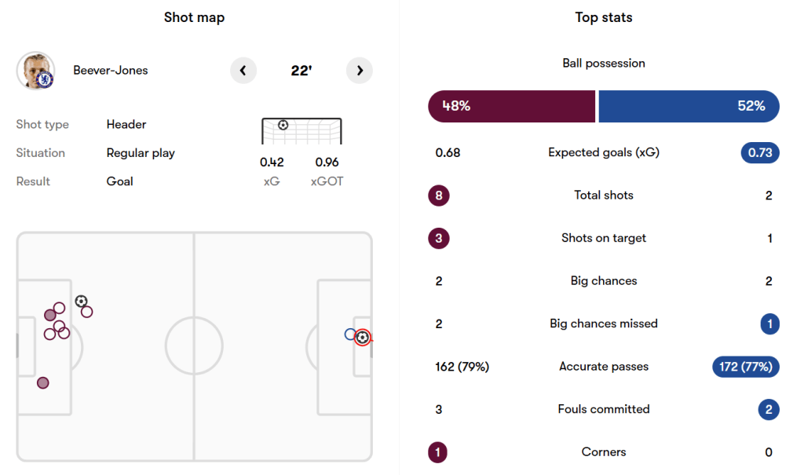The image size is (804, 475).
Task: Click the maroon 48% possession bar
Action: [511, 106]
